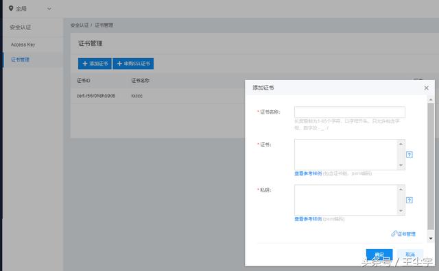Click the 证书 textarea scroll up arrow
Screen dimensions: 439x271
(x=401, y=144)
